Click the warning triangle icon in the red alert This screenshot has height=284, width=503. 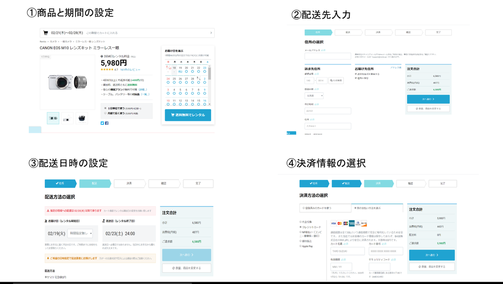[48, 211]
